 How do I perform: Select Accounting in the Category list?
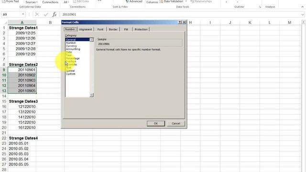pyautogui.click(x=77, y=49)
